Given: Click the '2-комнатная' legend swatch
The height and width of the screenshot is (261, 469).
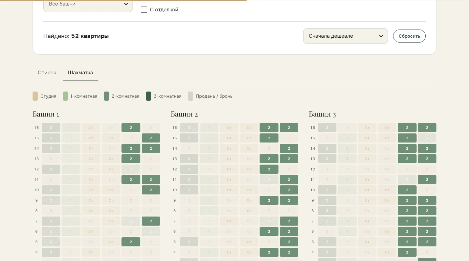Looking at the screenshot, I should click(x=107, y=96).
